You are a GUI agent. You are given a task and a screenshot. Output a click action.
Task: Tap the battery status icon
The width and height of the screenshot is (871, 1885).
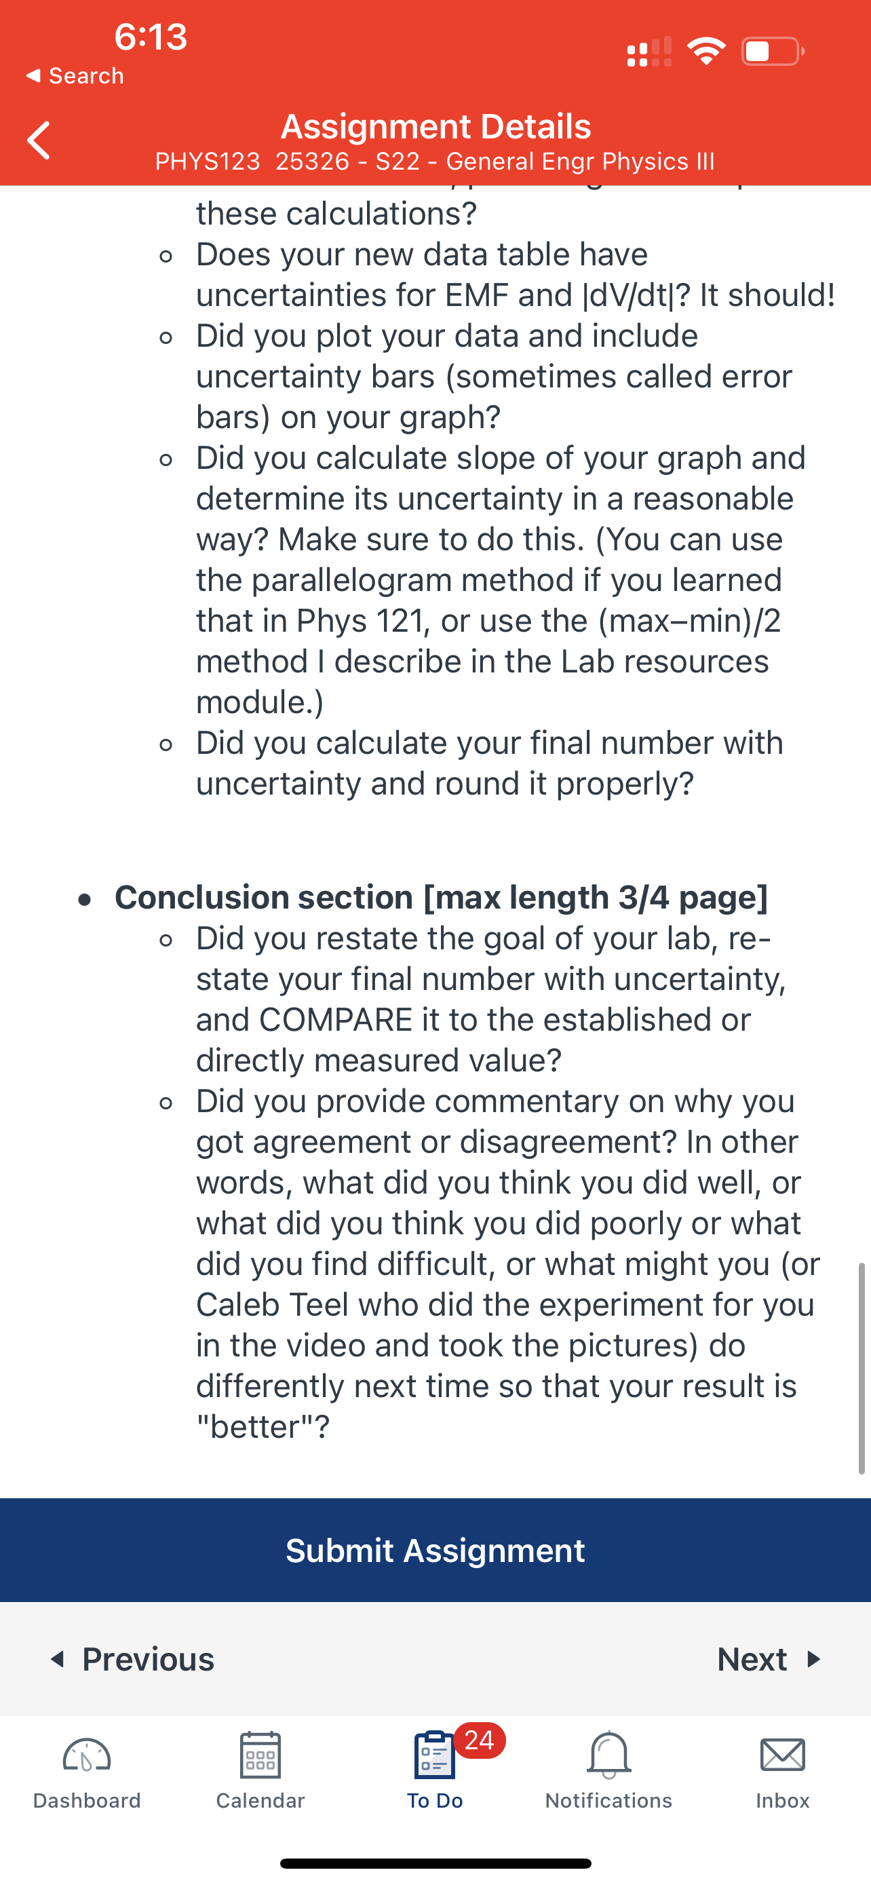tap(773, 51)
